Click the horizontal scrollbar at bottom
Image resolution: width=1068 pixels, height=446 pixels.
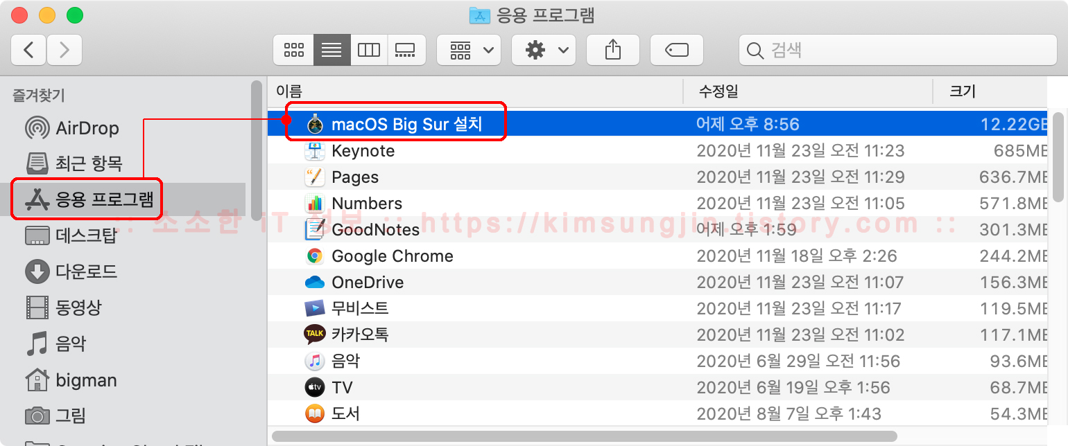(x=584, y=437)
